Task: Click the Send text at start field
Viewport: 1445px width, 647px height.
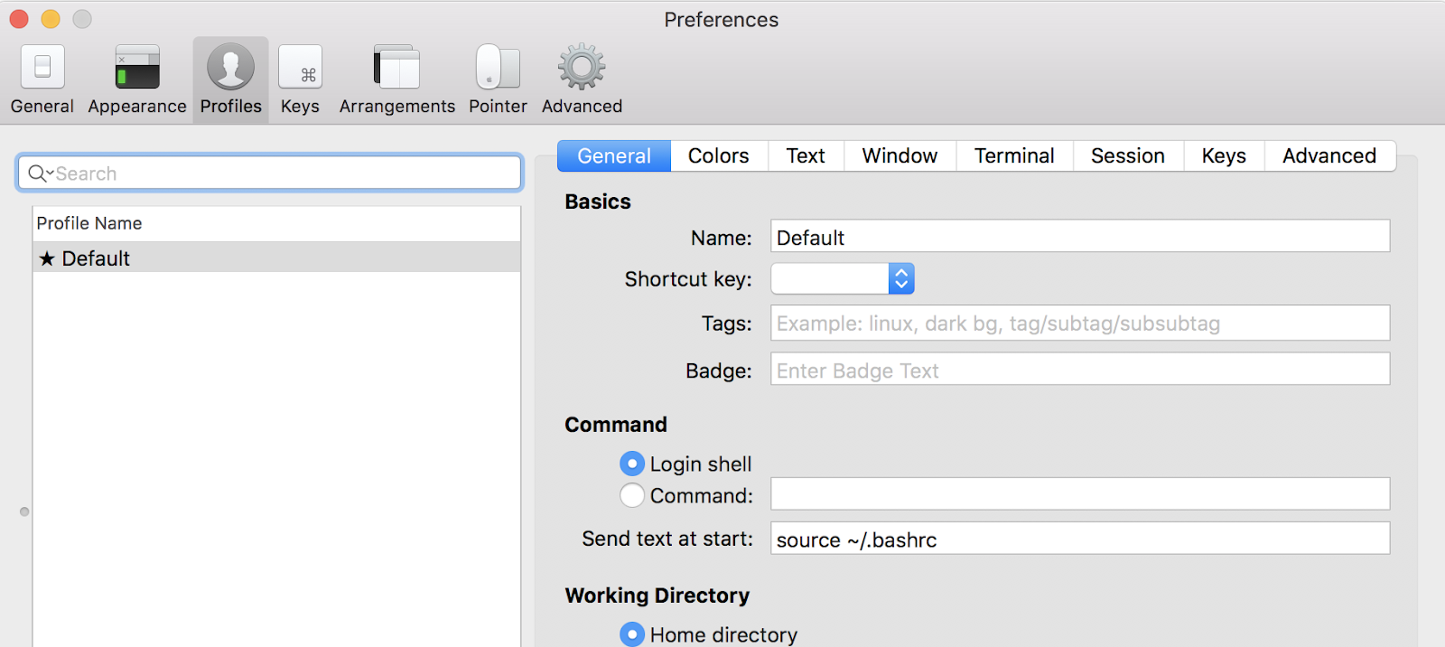Action: point(1079,539)
